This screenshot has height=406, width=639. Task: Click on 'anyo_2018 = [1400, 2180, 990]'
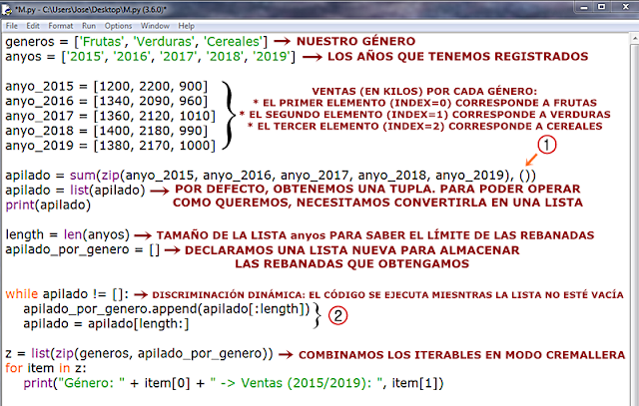(x=107, y=131)
